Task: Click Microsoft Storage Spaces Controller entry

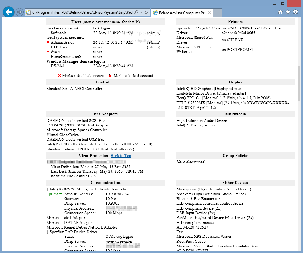Action: pos(77,130)
